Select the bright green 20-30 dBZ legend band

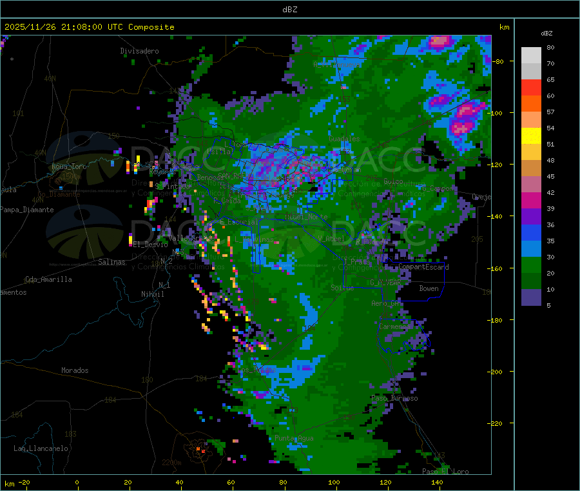point(531,265)
